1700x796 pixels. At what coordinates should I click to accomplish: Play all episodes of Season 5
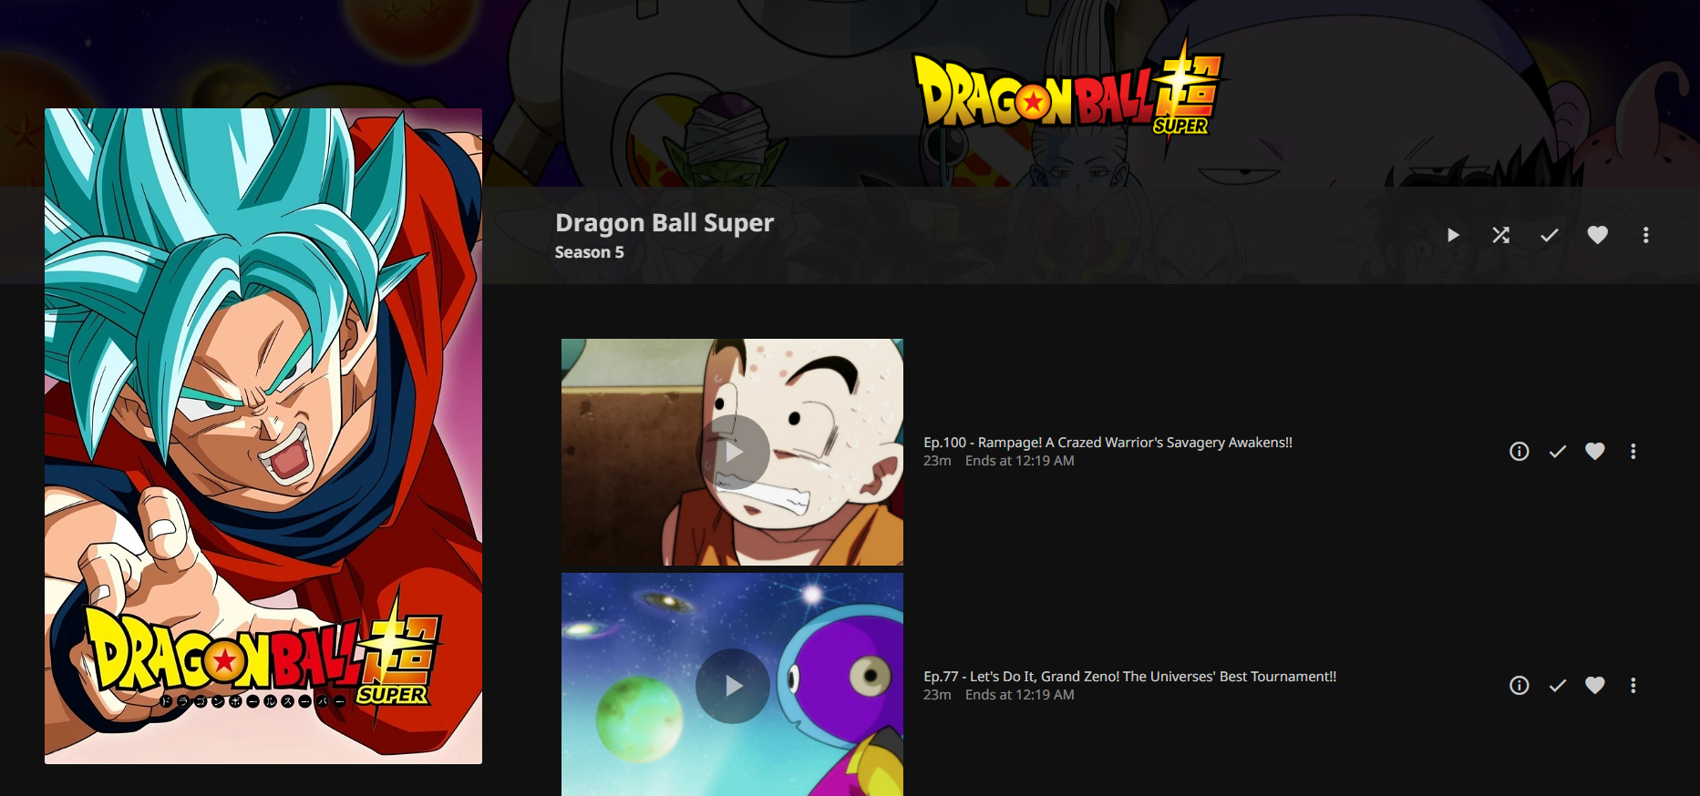coord(1453,235)
